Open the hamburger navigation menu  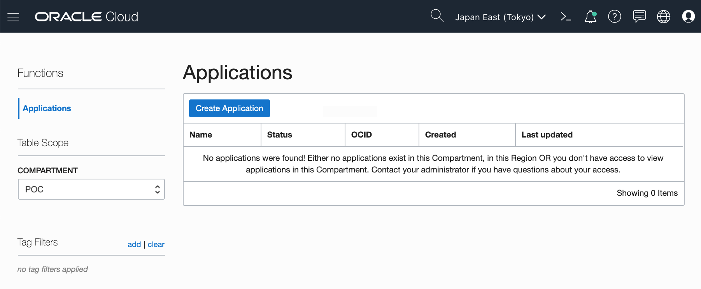pos(13,17)
